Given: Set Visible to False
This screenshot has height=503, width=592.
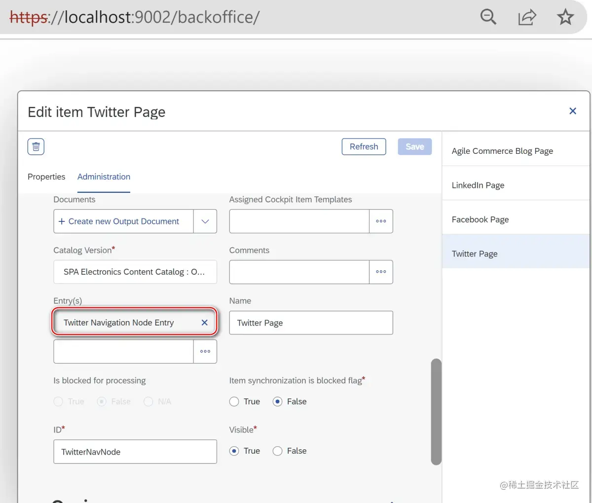Looking at the screenshot, I should 278,451.
